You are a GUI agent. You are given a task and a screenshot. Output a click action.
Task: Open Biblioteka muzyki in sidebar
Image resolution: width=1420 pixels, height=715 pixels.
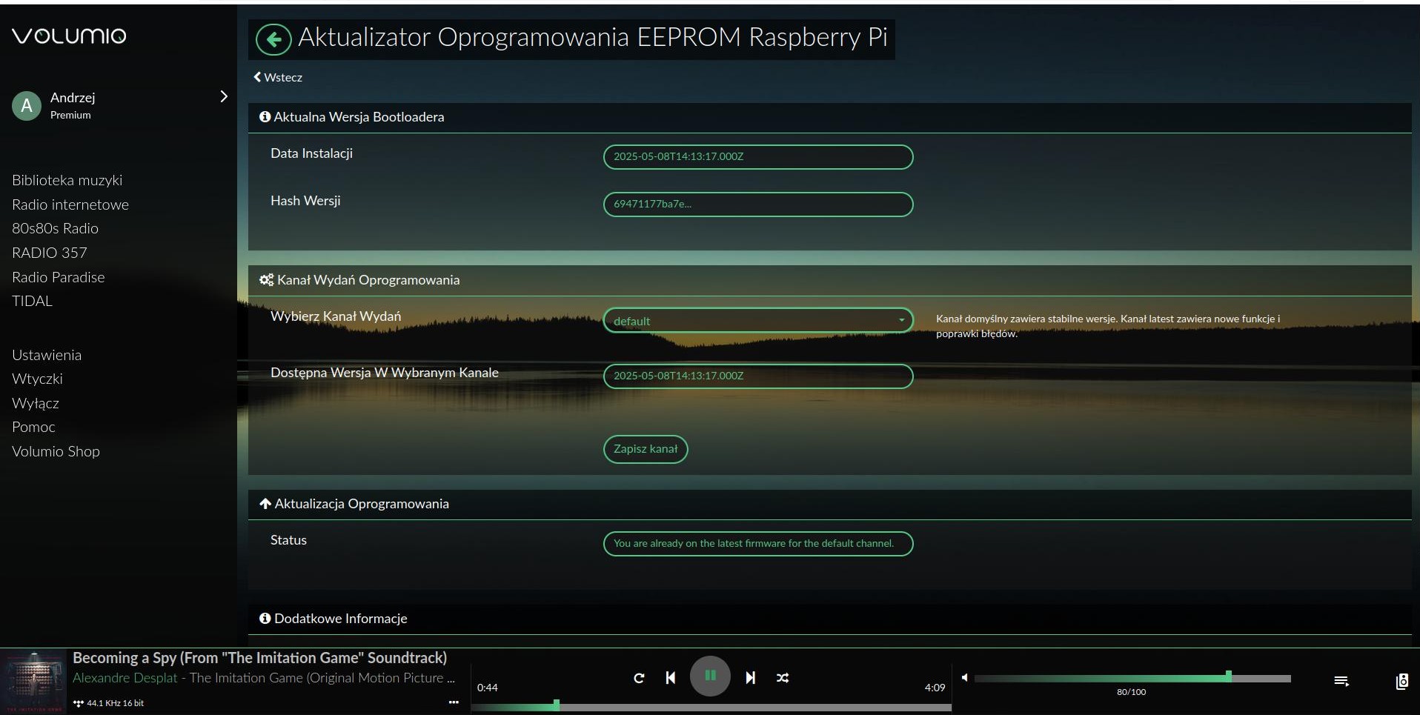tap(67, 180)
